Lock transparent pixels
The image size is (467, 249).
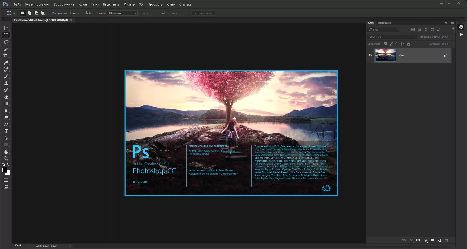coord(385,44)
